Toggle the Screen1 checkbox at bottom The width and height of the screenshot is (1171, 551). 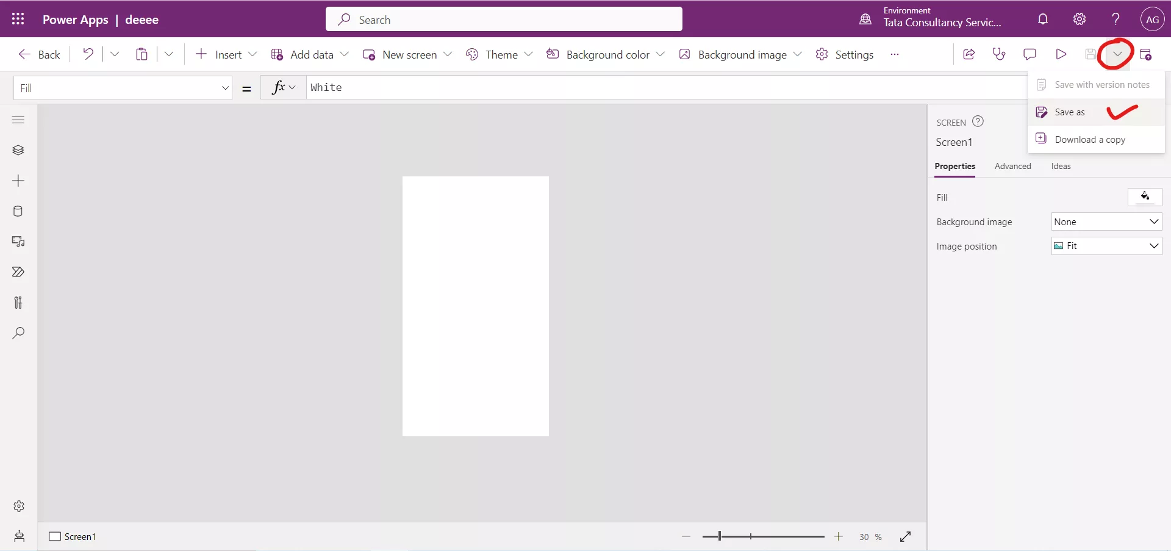click(55, 536)
